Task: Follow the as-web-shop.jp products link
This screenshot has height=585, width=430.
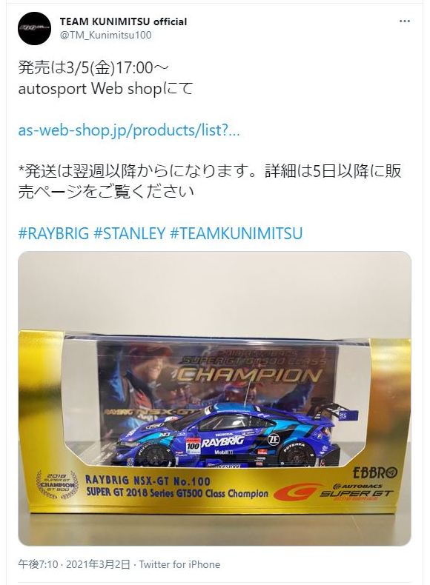Action: (x=129, y=130)
